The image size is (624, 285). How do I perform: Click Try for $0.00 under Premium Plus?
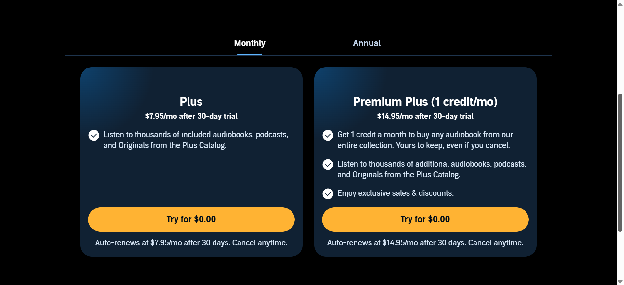point(425,219)
